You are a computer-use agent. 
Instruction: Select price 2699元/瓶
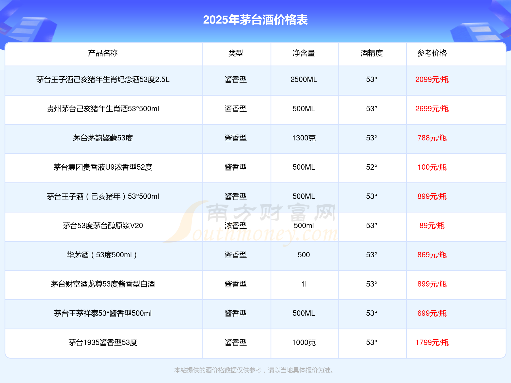(432, 109)
